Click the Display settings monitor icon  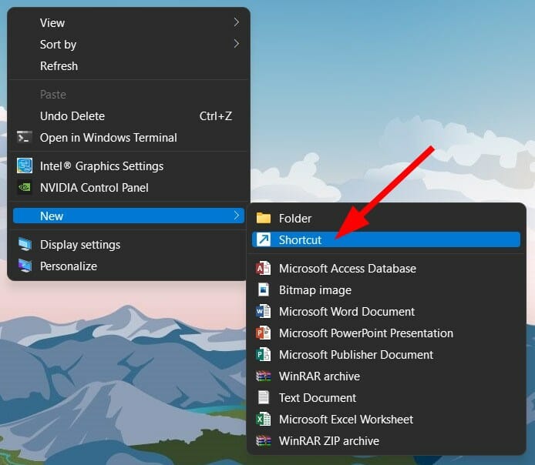click(x=25, y=245)
